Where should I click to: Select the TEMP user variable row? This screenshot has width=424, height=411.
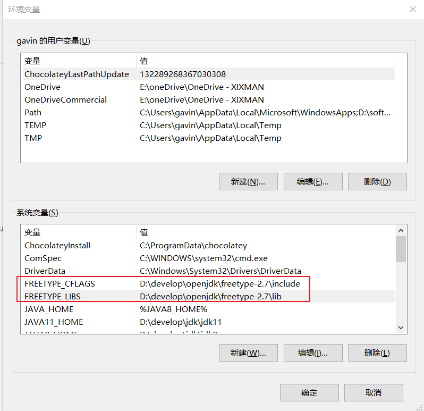click(x=35, y=125)
